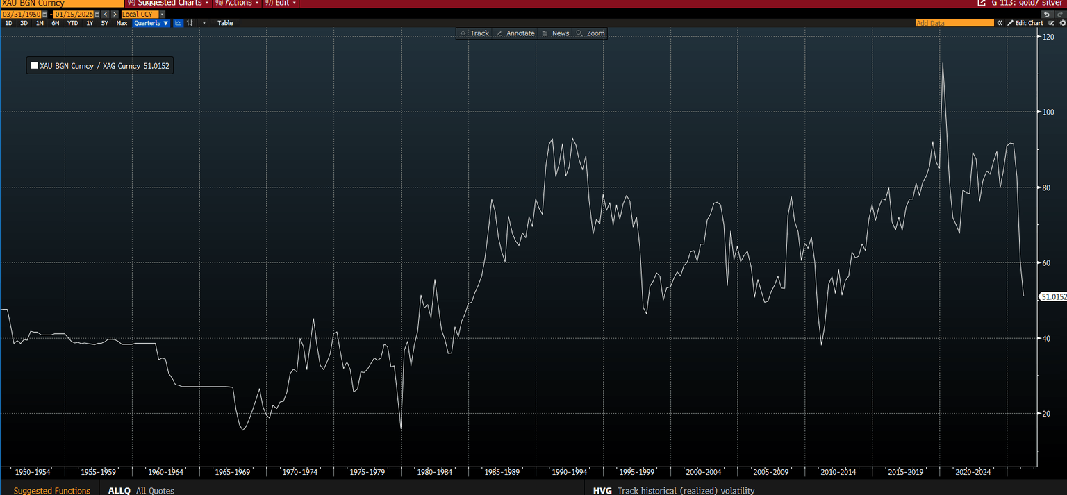The height and width of the screenshot is (495, 1067).
Task: Click the pop-out window icon beside G 113
Action: tap(982, 3)
